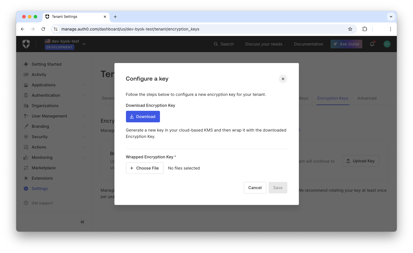Open the browser extensions puzzle icon

pos(365,29)
